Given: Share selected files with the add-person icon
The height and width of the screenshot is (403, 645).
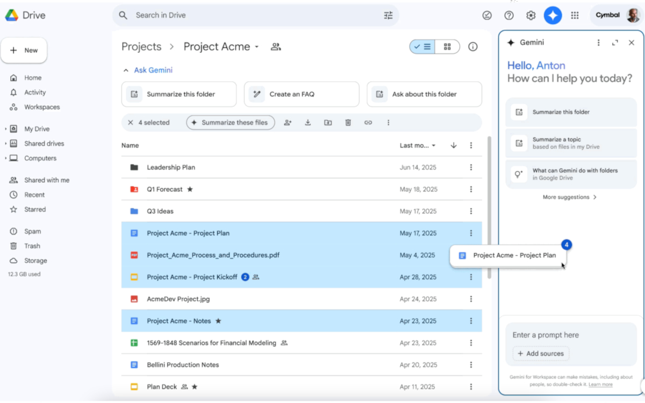Looking at the screenshot, I should point(288,123).
